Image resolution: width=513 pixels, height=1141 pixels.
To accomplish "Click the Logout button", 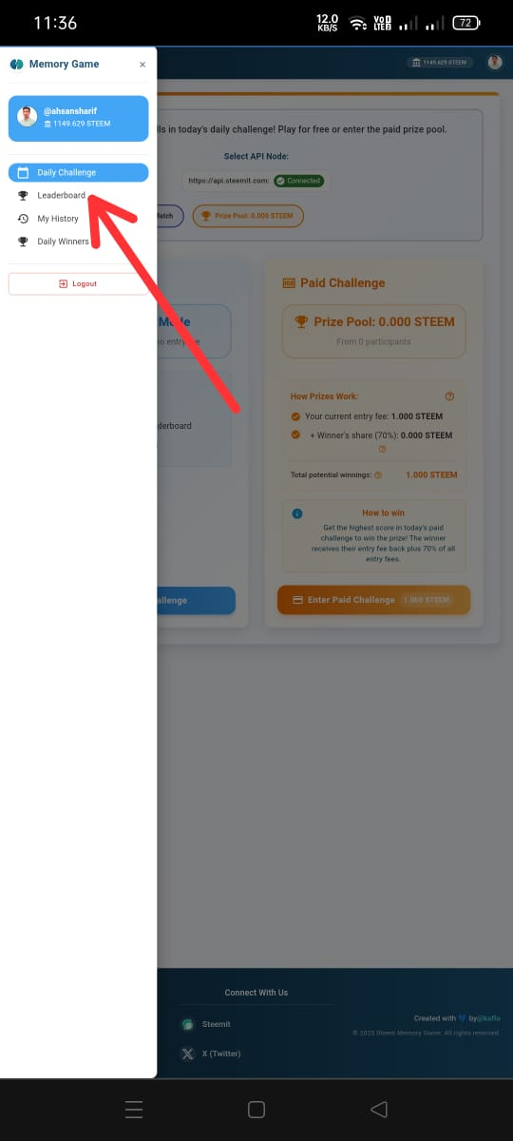I will (x=79, y=283).
